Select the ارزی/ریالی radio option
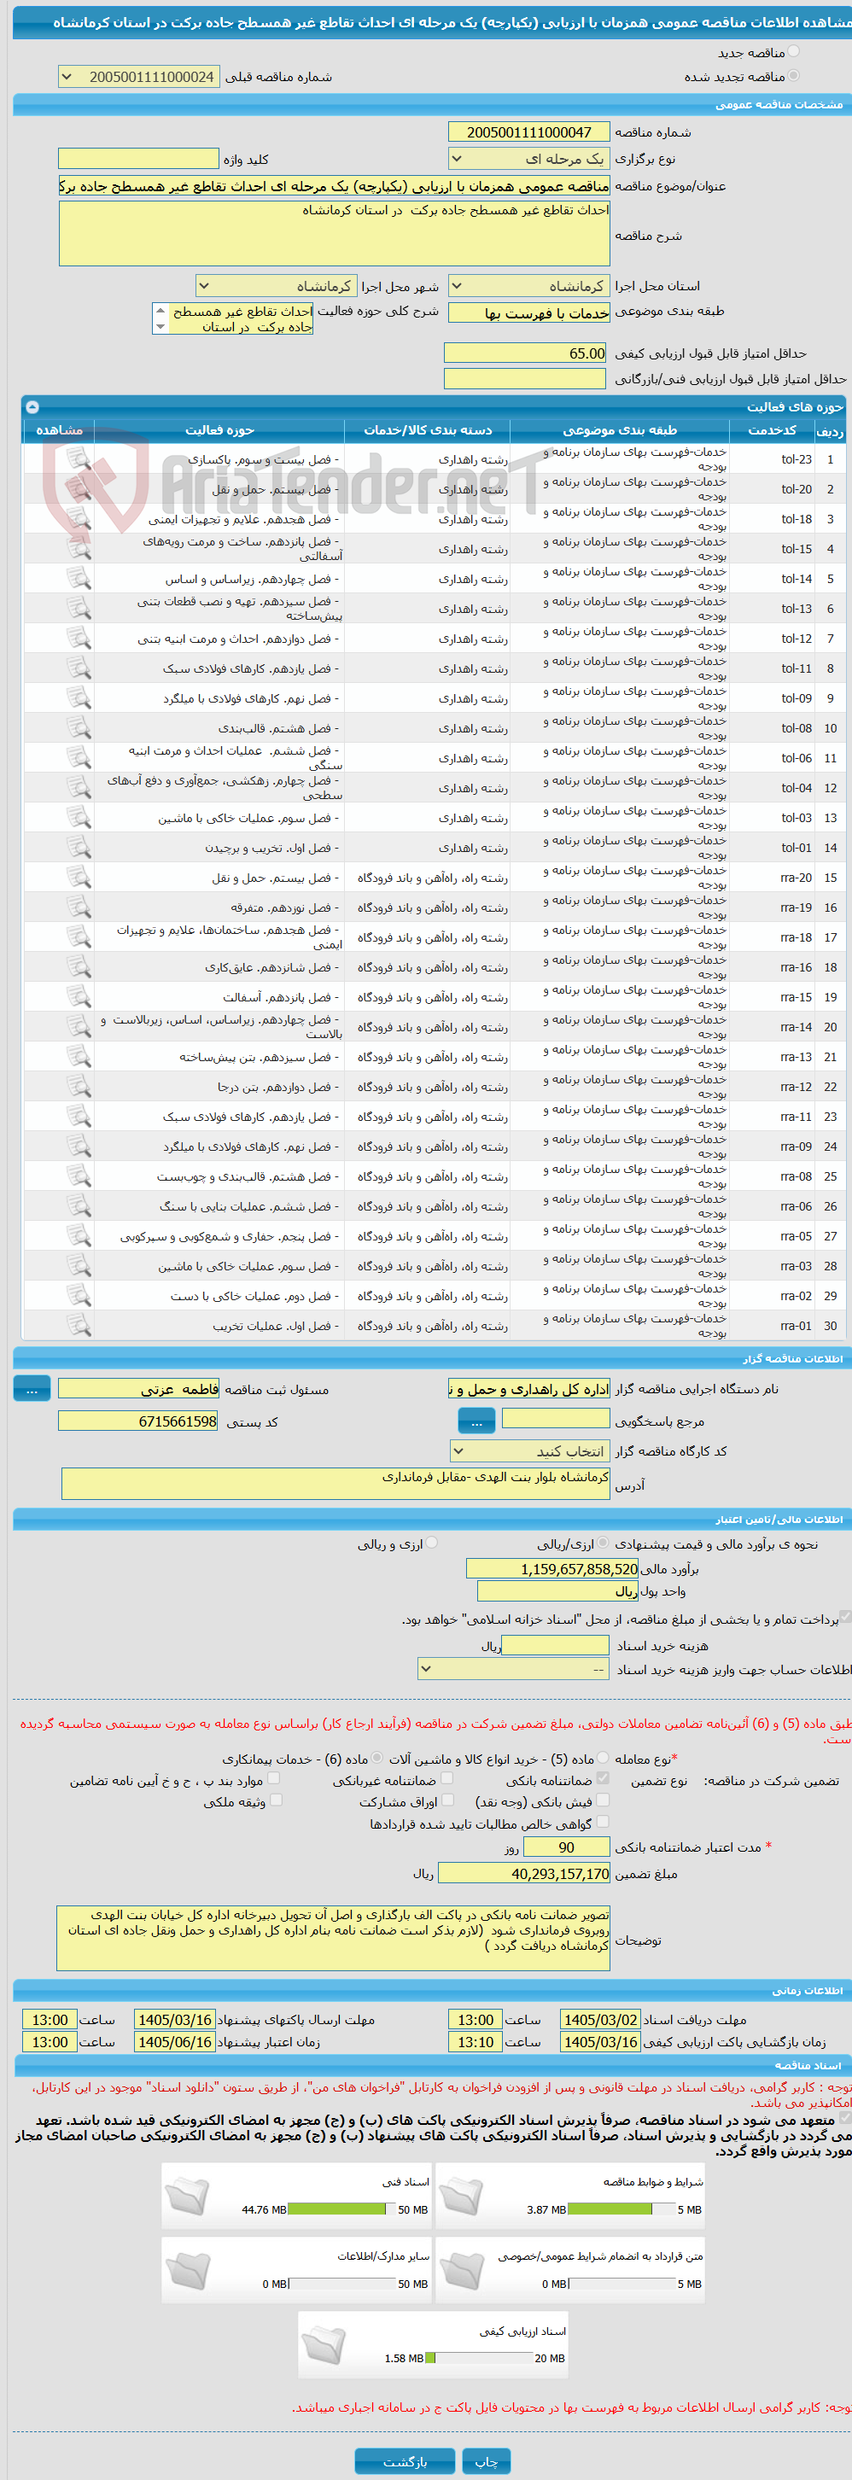The height and width of the screenshot is (2480, 852). [x=603, y=1543]
